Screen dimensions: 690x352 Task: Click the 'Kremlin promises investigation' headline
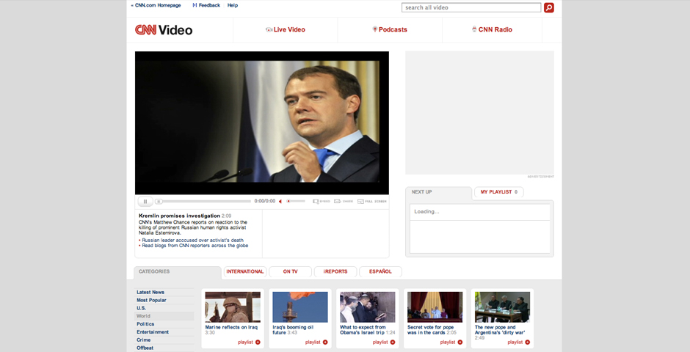click(179, 216)
